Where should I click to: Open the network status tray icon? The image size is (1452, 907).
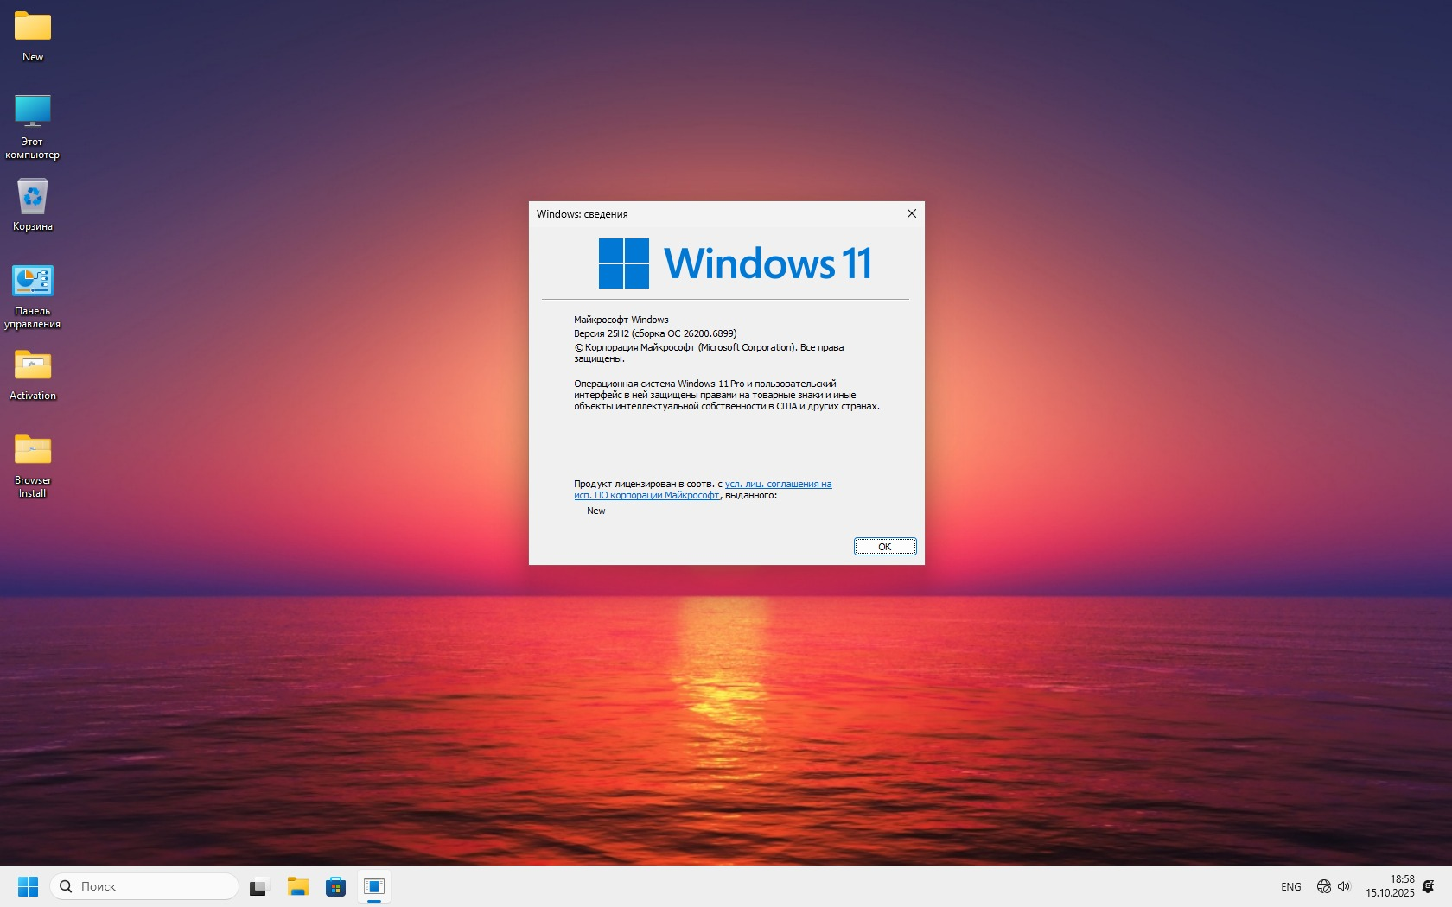click(x=1323, y=886)
